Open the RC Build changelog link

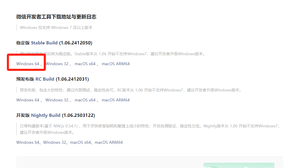pos(45,79)
